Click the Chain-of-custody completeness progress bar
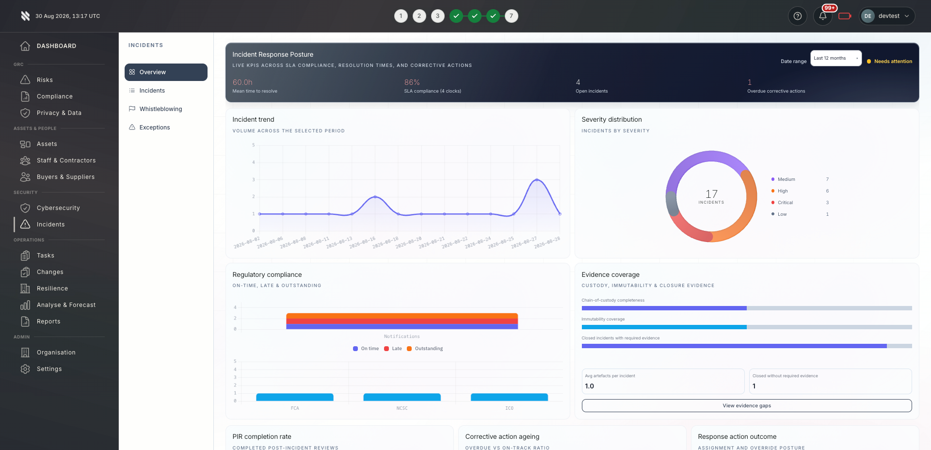Screen dimensions: 931x450 point(747,308)
